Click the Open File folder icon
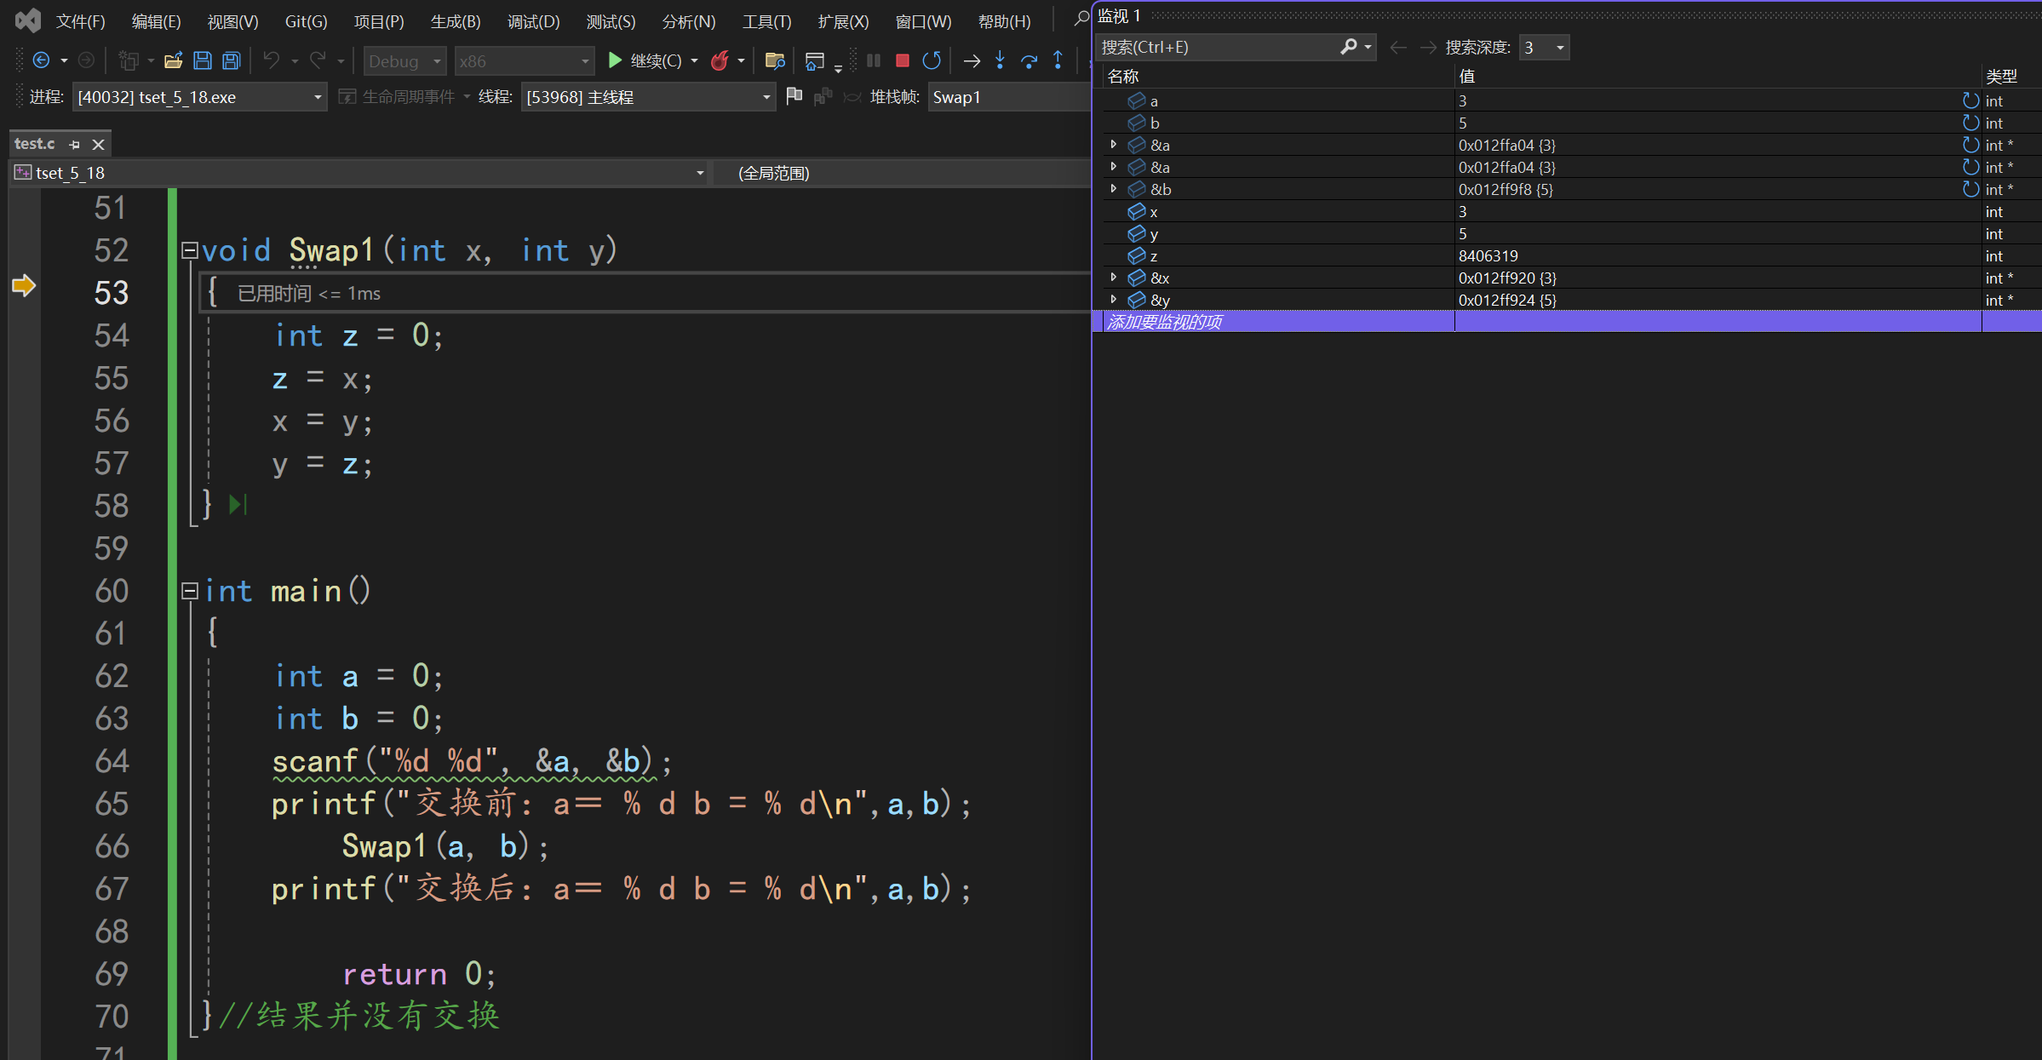Viewport: 2042px width, 1060px height. pyautogui.click(x=174, y=60)
